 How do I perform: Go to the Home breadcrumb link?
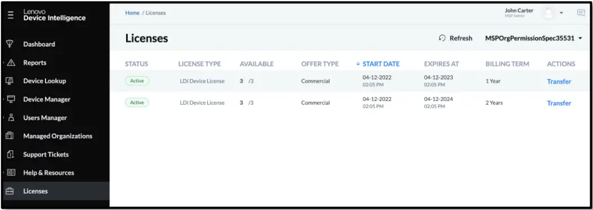click(x=132, y=13)
